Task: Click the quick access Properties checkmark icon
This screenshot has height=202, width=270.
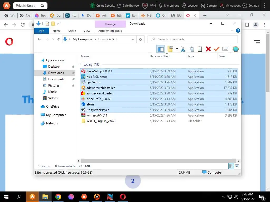Action: tap(47, 24)
